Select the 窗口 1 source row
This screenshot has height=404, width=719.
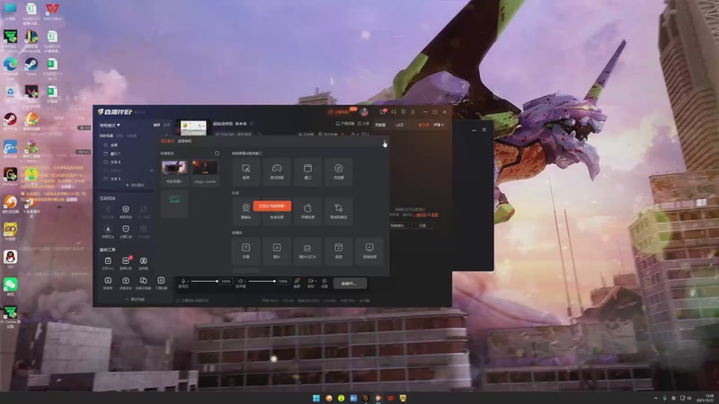point(127,154)
